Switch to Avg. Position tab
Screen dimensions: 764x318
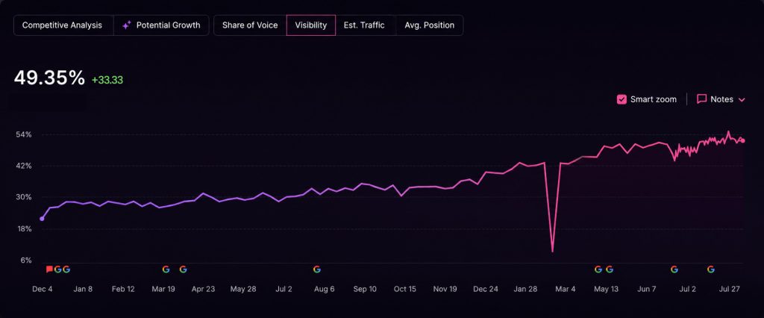coord(429,25)
